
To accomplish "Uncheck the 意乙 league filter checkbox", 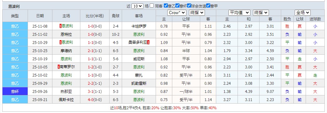I will 166,6.
